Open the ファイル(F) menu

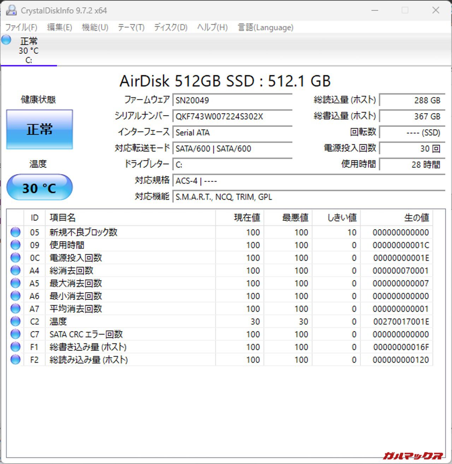click(21, 28)
